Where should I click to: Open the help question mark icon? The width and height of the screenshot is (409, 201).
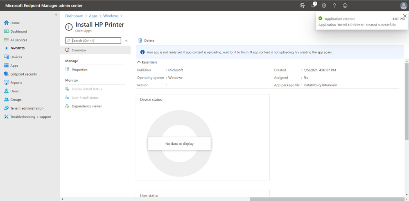tap(334, 5)
